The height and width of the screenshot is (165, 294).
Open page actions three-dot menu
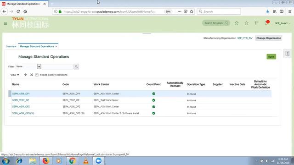coord(180,11)
